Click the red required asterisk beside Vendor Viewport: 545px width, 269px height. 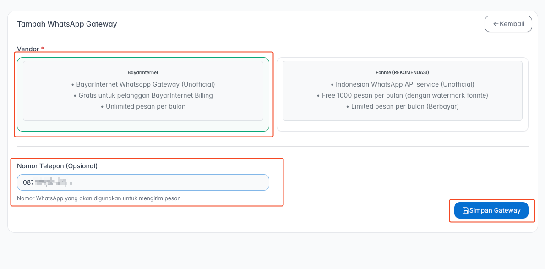43,49
